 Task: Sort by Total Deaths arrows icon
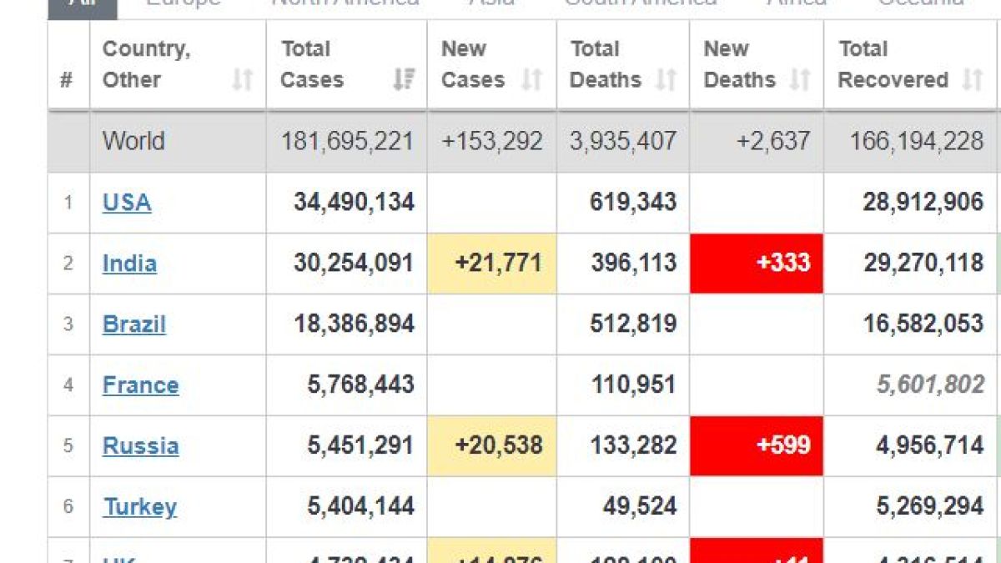point(666,80)
